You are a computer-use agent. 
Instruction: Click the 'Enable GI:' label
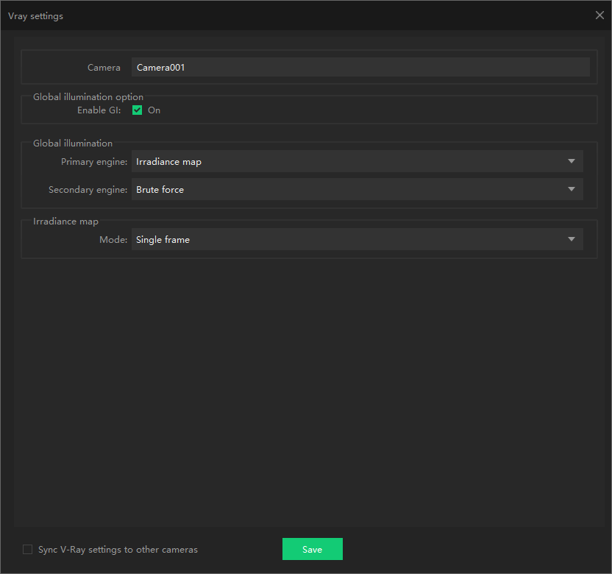99,110
